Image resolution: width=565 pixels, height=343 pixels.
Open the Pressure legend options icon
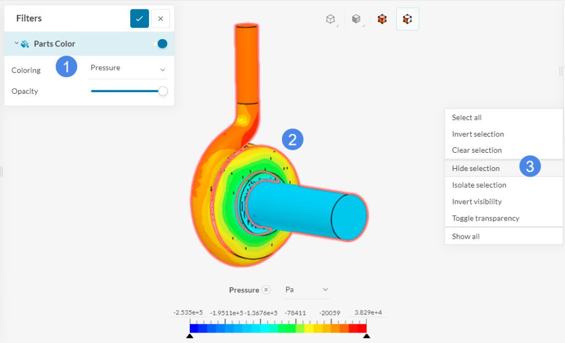pos(266,289)
